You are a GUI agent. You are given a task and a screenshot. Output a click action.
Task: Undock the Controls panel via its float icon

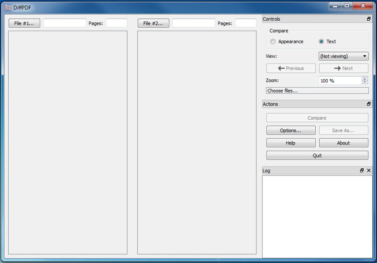(368, 18)
